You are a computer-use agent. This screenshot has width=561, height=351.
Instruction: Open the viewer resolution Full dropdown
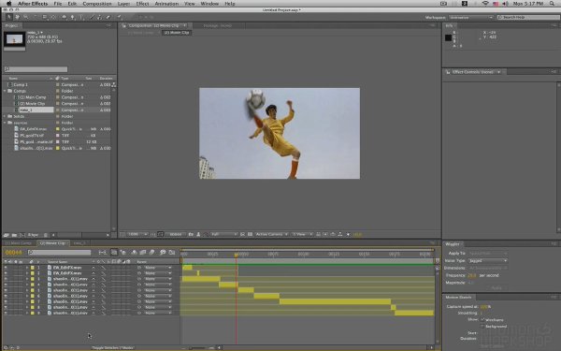click(x=224, y=234)
